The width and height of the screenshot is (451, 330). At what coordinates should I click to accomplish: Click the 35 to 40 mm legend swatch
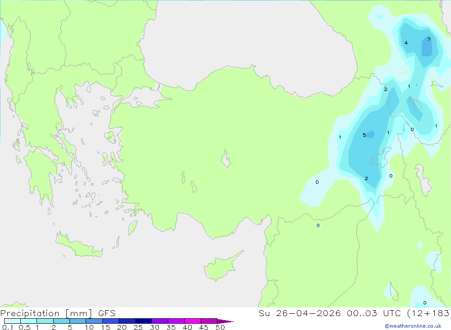[176, 321]
